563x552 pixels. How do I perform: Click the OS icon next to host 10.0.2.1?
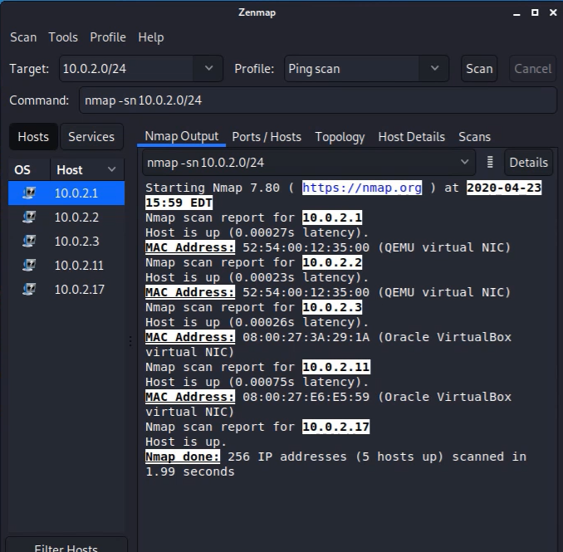point(29,193)
